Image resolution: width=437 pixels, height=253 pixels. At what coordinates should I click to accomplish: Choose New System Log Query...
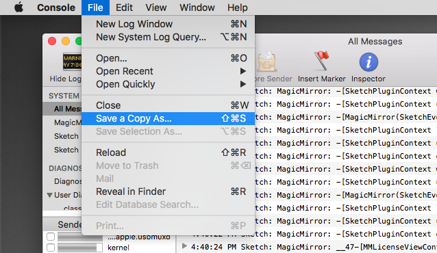coord(168,37)
